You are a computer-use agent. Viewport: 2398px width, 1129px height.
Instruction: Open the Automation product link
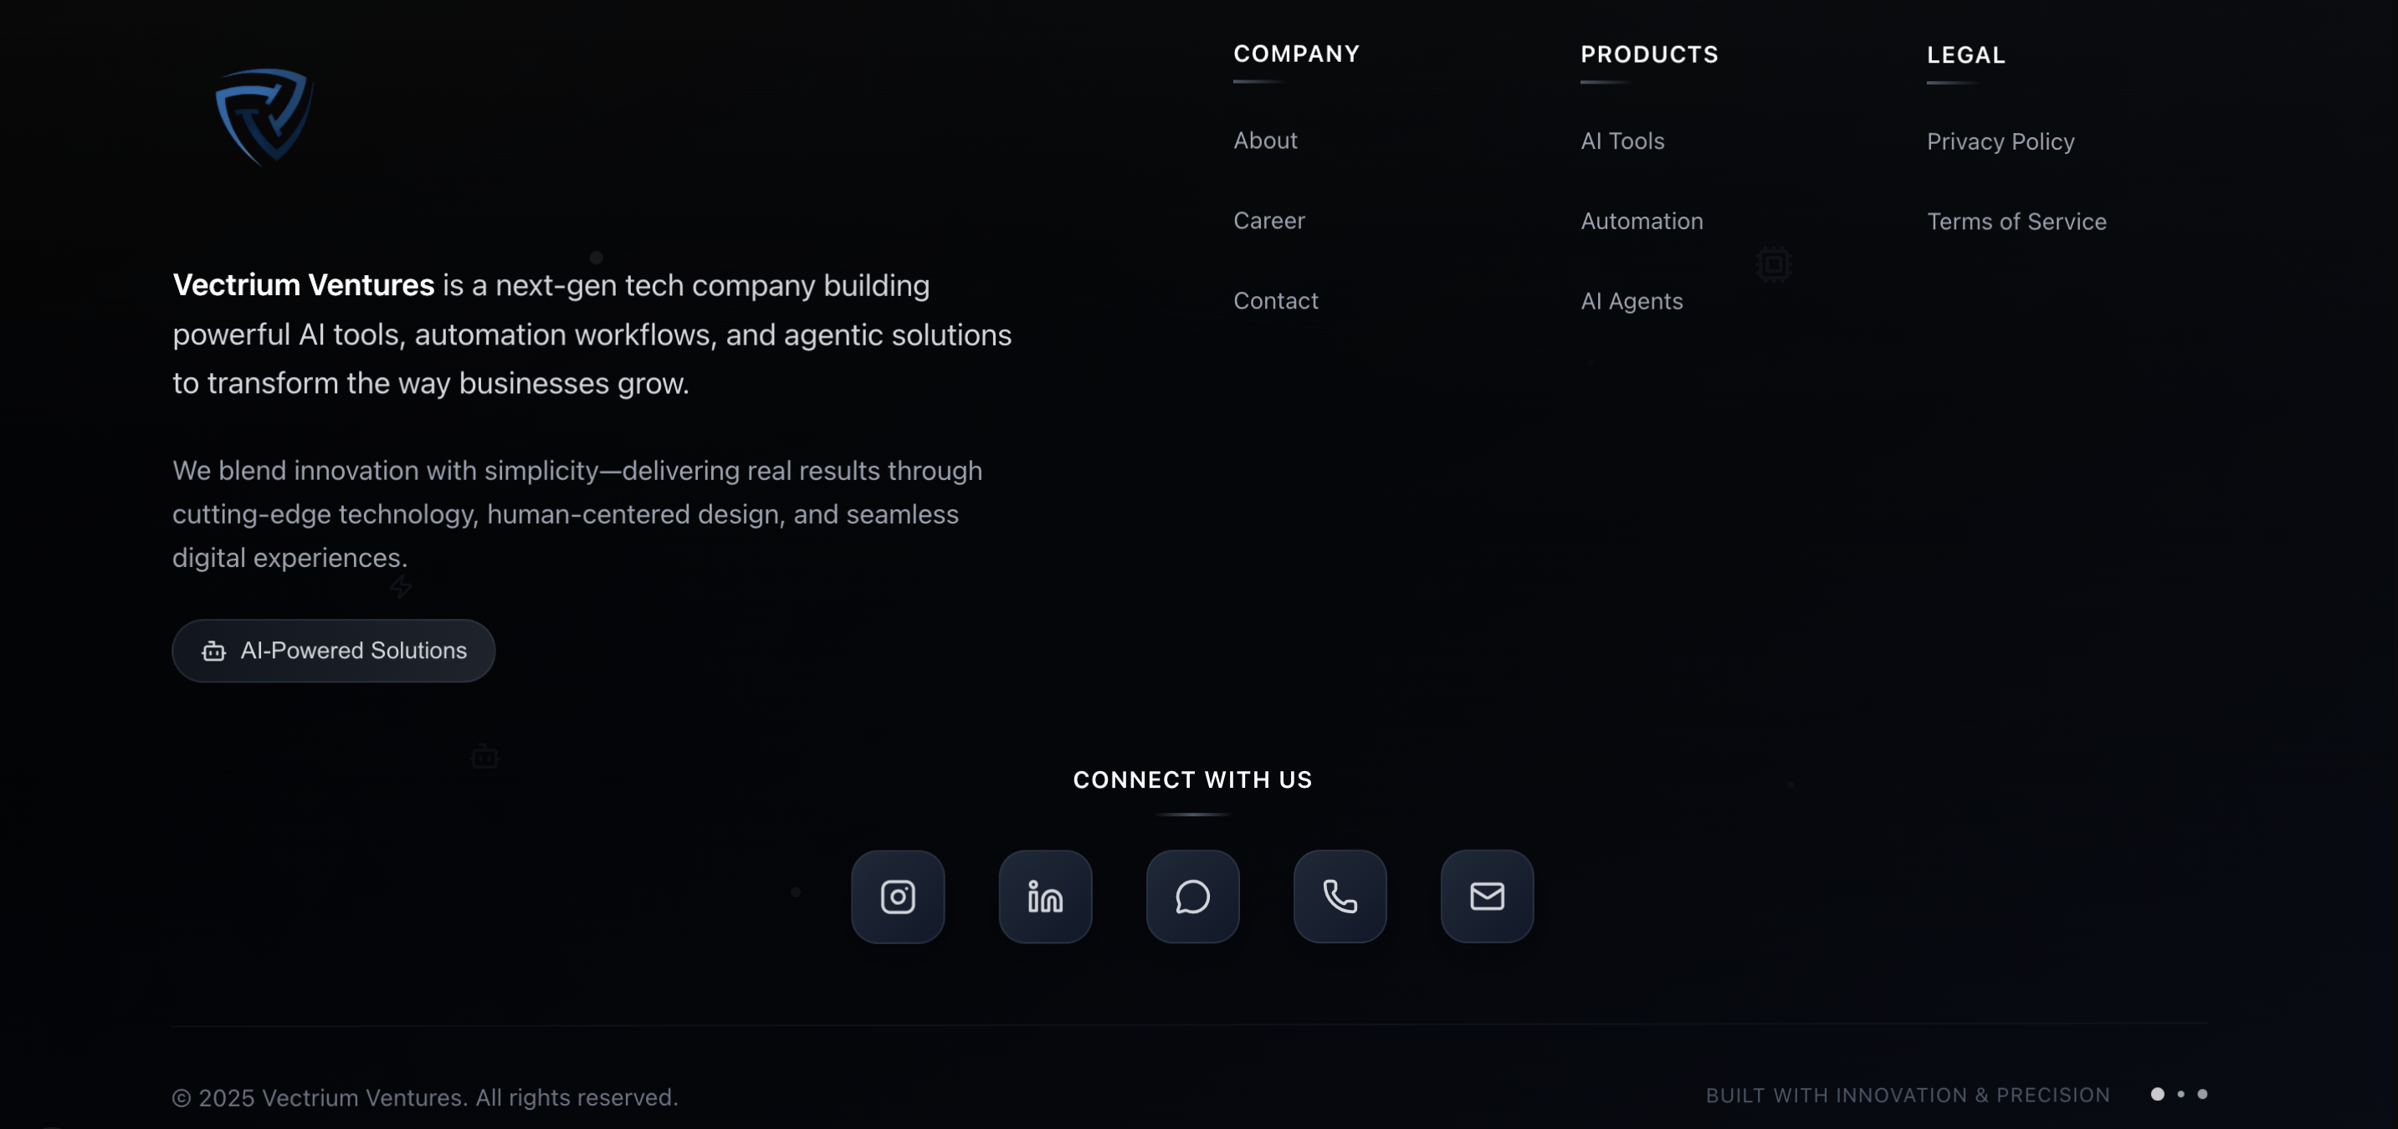1641,222
